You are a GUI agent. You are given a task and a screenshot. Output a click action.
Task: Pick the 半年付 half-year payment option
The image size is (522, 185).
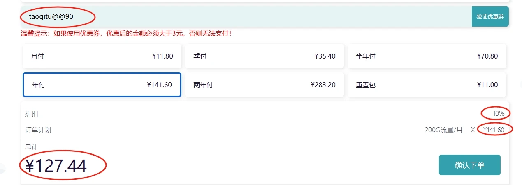427,56
